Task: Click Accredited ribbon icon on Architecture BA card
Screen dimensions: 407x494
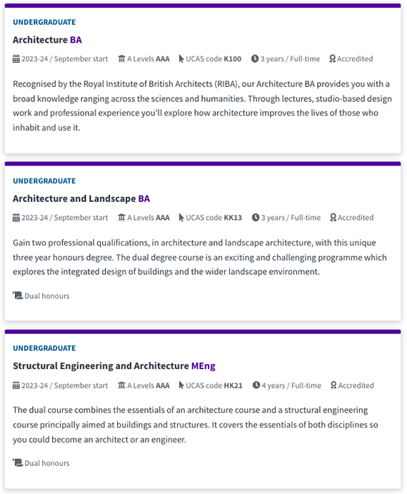Action: tap(332, 59)
